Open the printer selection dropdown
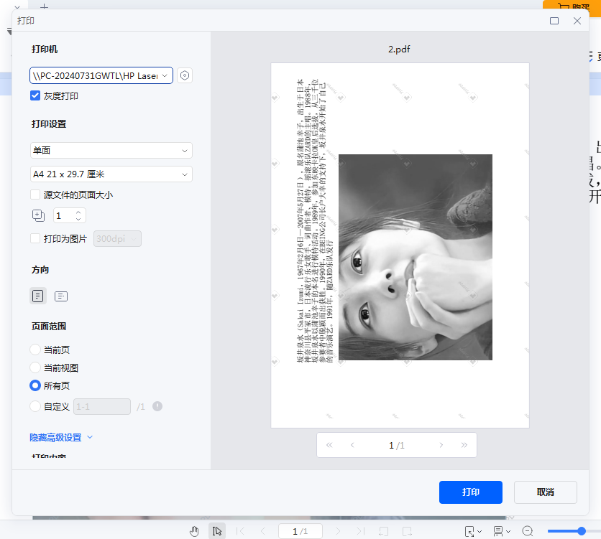 pyautogui.click(x=101, y=75)
